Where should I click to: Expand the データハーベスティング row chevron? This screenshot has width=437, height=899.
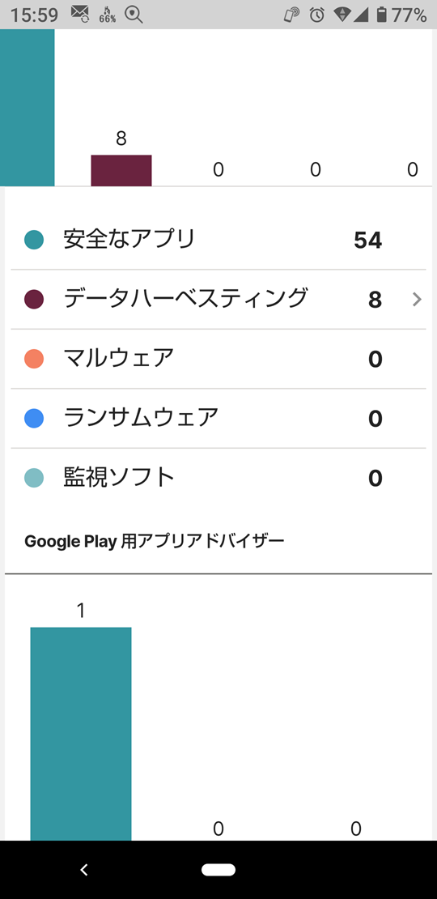point(417,300)
